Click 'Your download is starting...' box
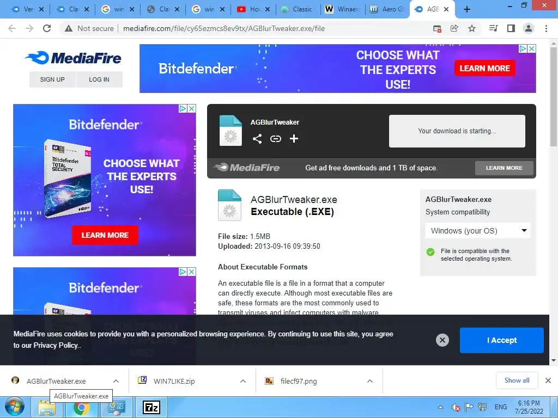 (x=457, y=131)
